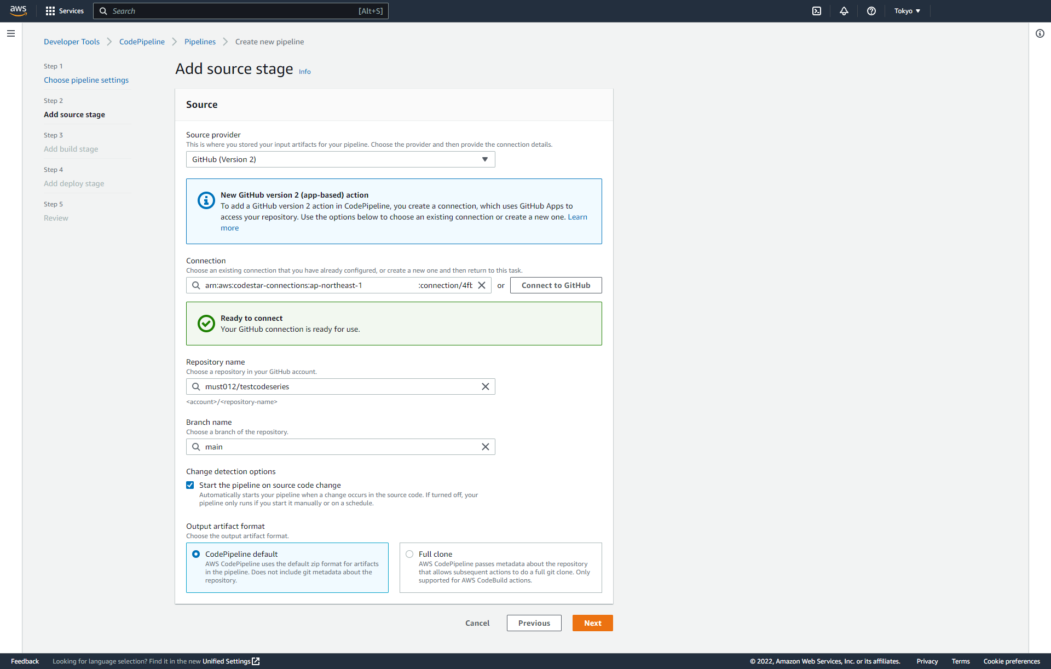
Task: Open the notifications bell icon
Action: 844,11
